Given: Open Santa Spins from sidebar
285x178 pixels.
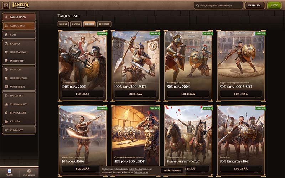Looking at the screenshot, I should [x=19, y=17].
